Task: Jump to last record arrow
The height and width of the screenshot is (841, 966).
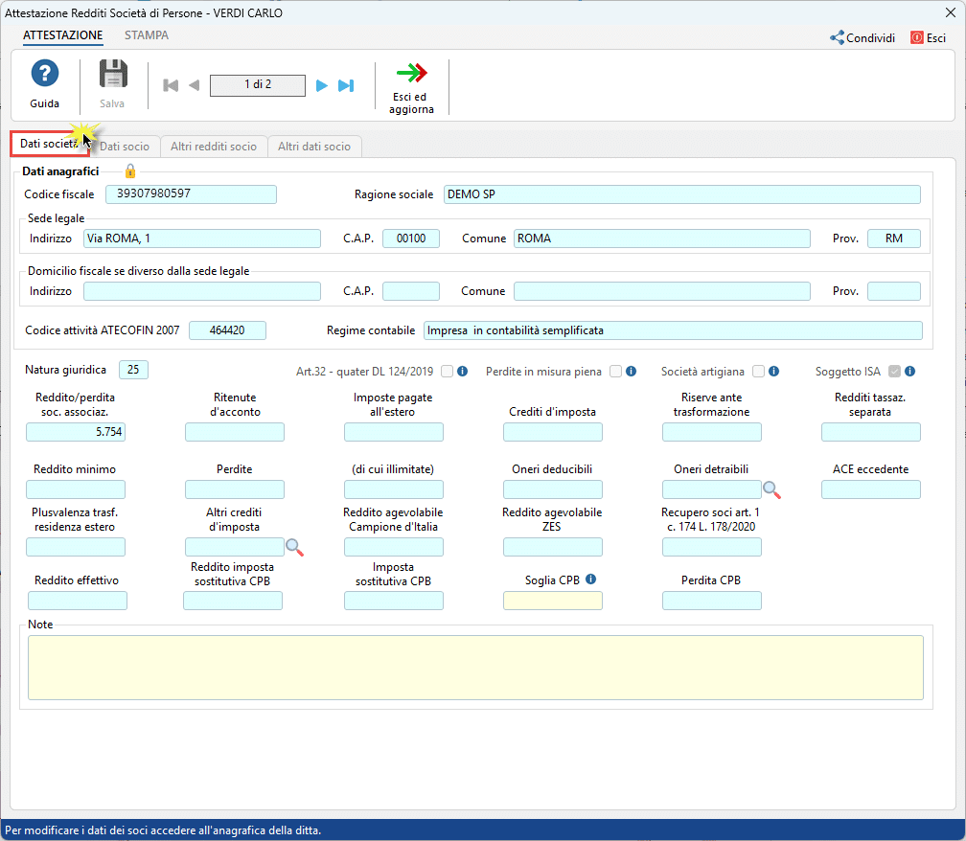Action: click(346, 85)
